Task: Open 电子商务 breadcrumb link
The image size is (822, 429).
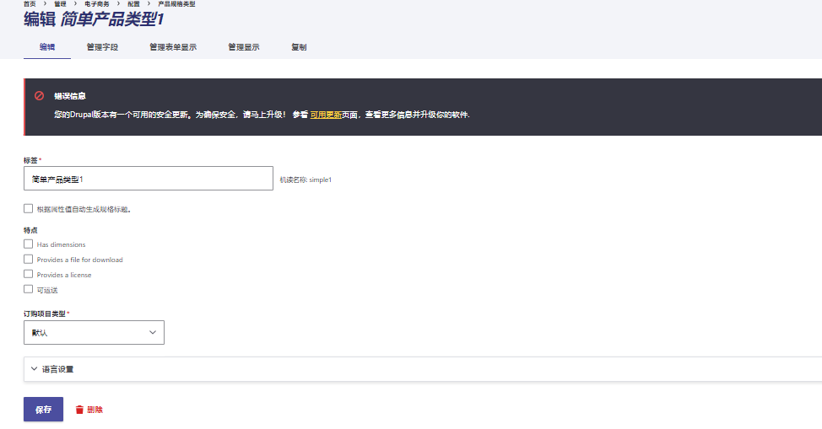Action: coord(97,3)
